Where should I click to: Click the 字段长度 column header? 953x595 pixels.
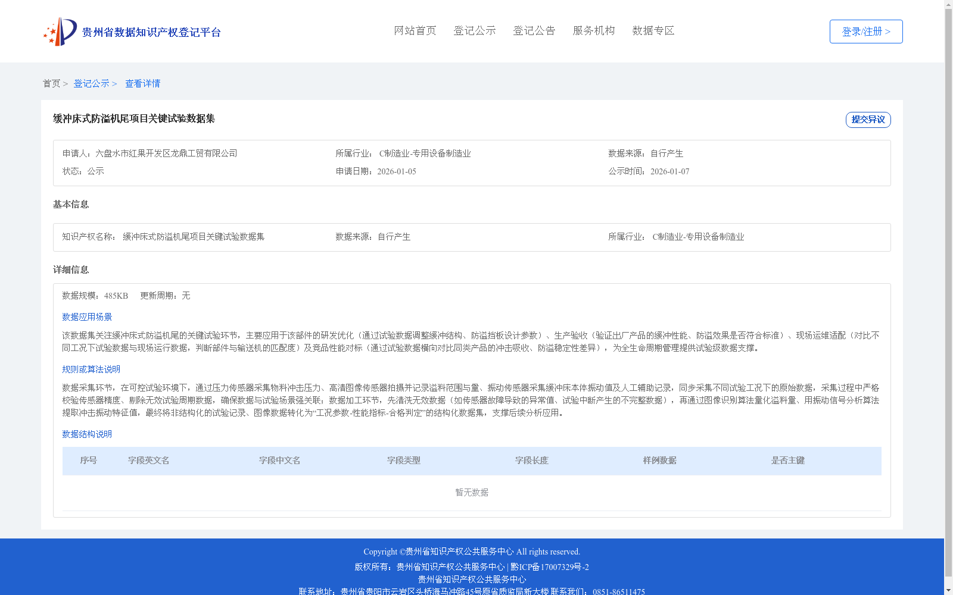(532, 461)
